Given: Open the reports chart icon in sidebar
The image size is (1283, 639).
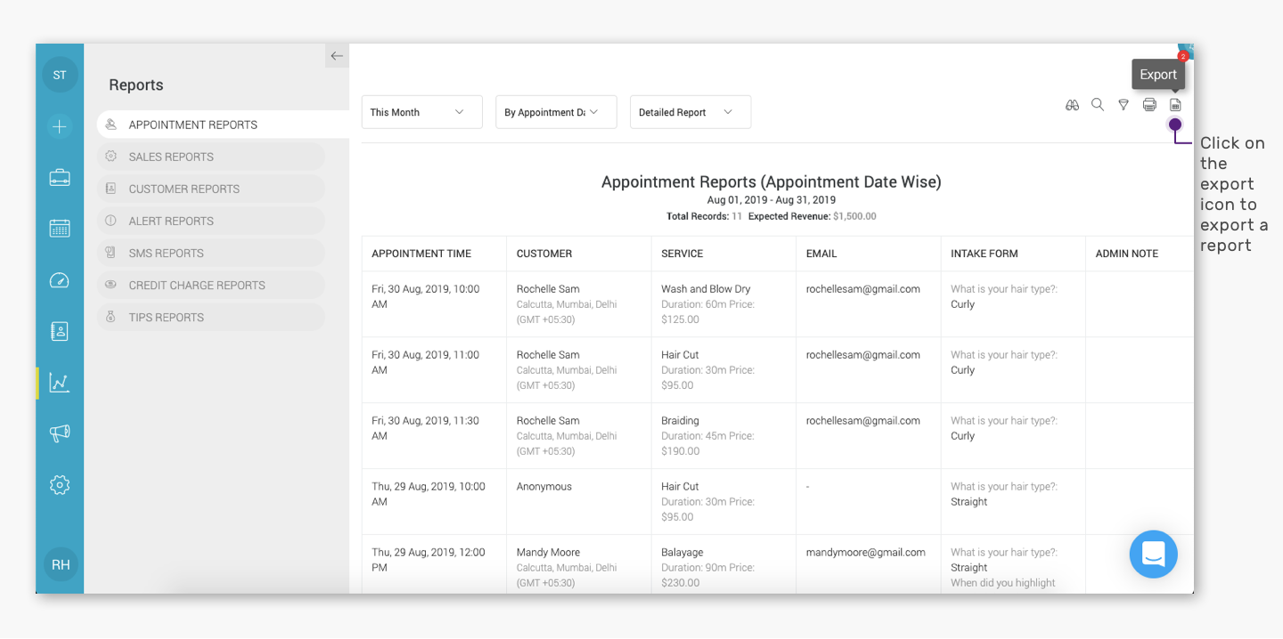Looking at the screenshot, I should coord(60,383).
